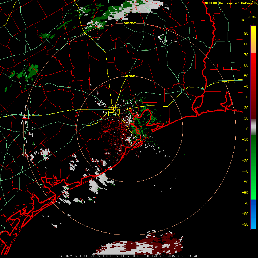Viewport: 258px width, 258px height.
Task: Click the -10 value on the velocity scale
Action: (245, 140)
